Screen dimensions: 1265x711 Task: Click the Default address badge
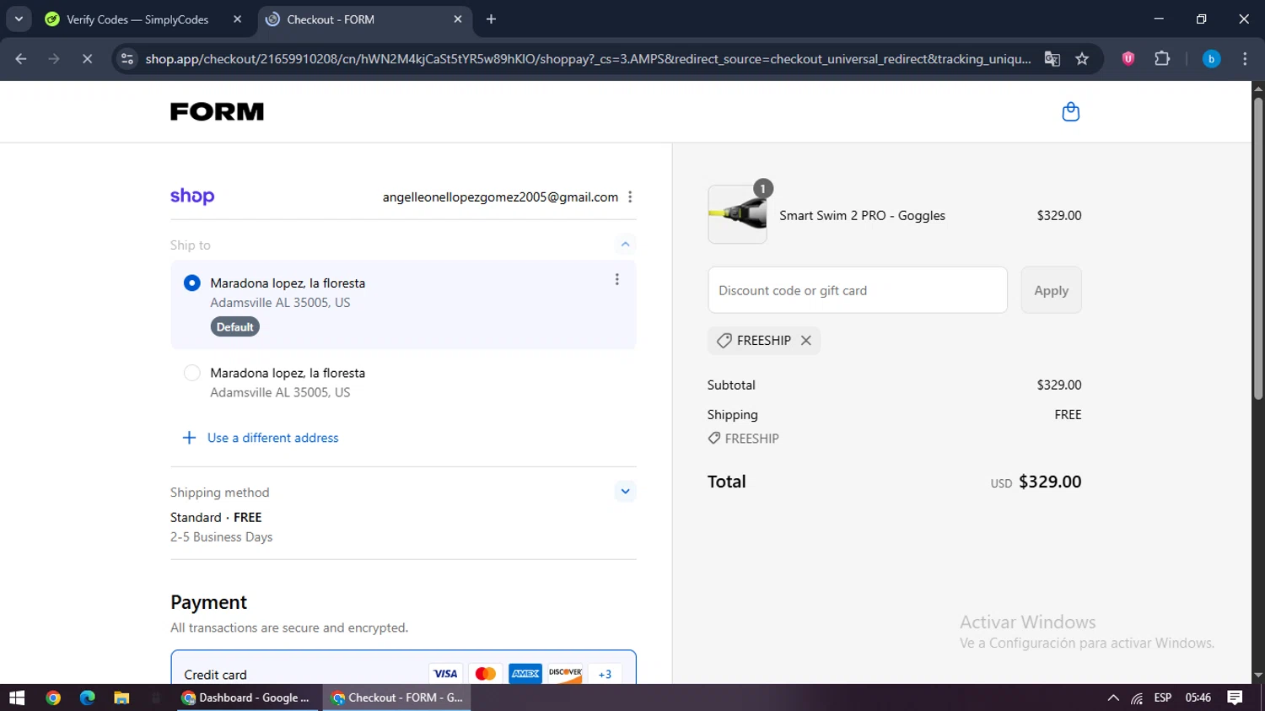(234, 327)
